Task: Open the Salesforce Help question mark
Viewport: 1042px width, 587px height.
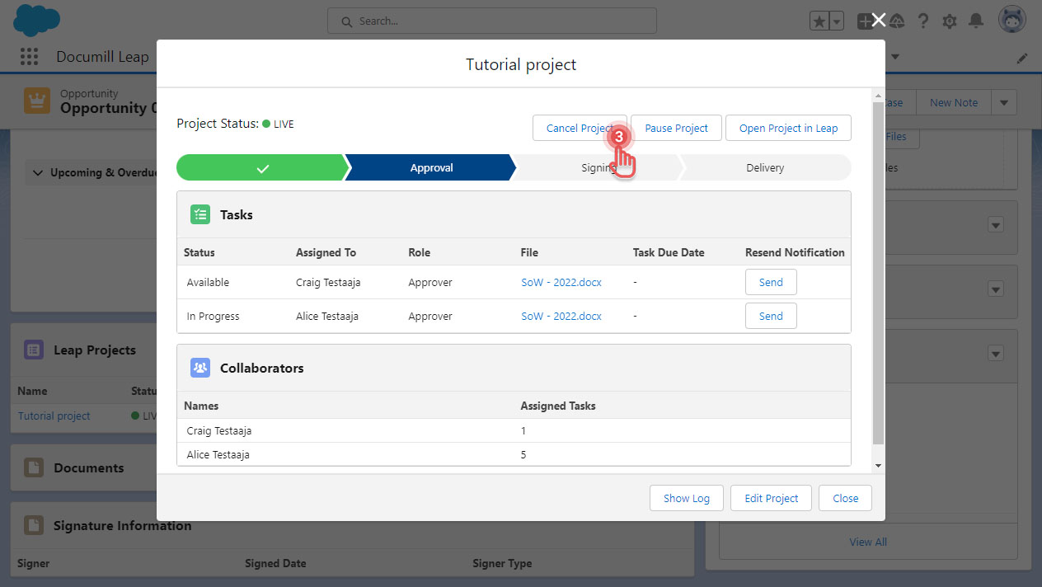Action: [x=923, y=21]
